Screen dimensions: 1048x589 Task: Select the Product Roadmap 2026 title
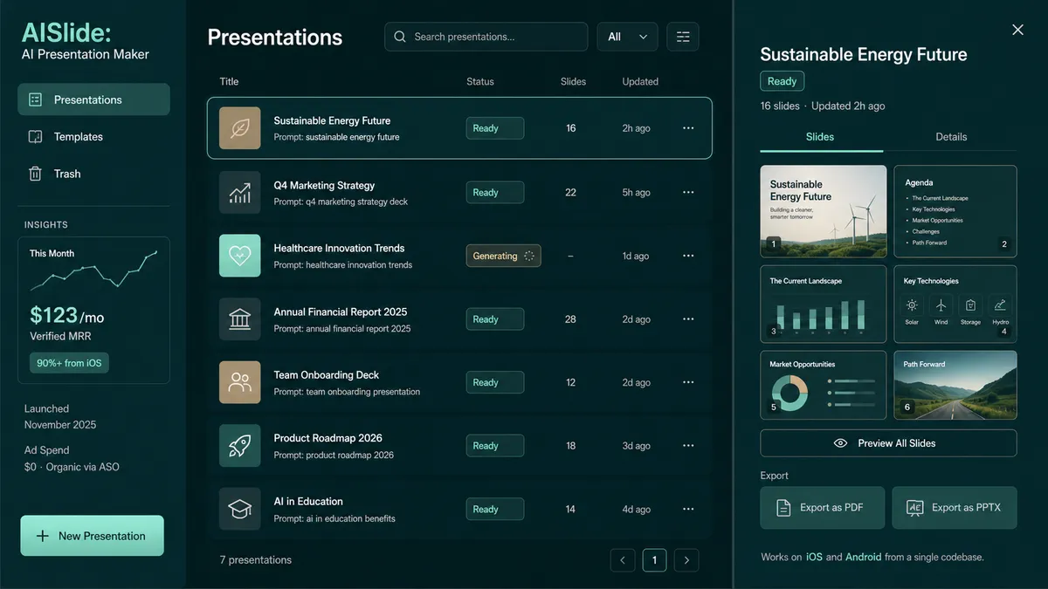[x=327, y=438]
